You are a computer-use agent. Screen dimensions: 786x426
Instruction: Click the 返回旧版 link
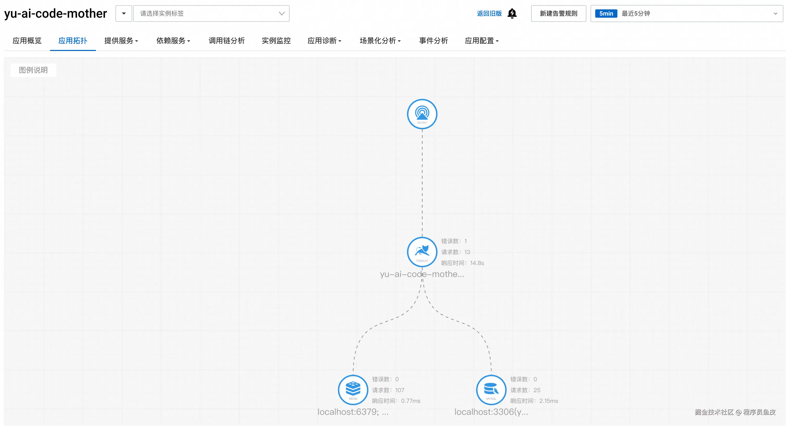489,14
